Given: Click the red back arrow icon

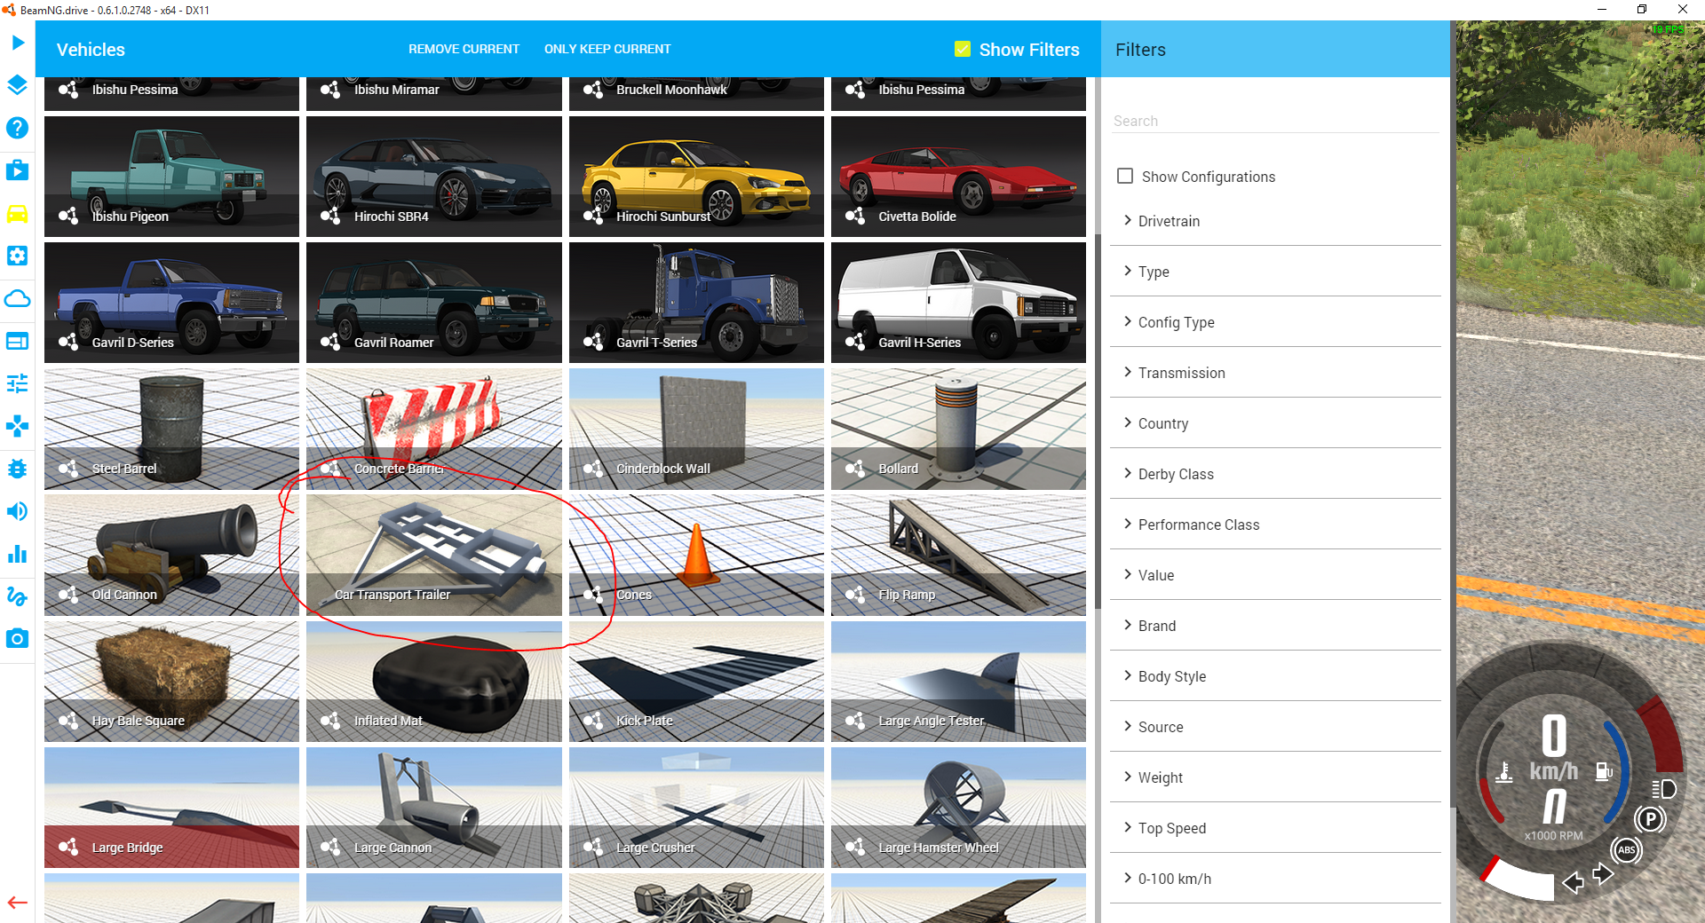Looking at the screenshot, I should [x=17, y=903].
